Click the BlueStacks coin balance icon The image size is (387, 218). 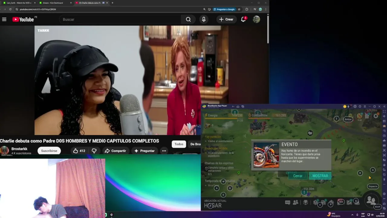(x=345, y=107)
